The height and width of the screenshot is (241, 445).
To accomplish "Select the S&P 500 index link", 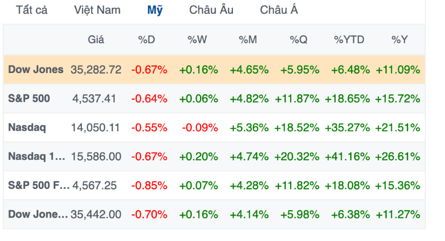I will pyautogui.click(x=29, y=99).
